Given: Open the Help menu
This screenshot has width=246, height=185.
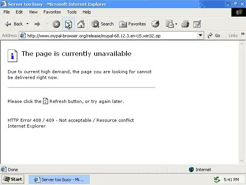Looking at the screenshot, I should coord(86,12).
